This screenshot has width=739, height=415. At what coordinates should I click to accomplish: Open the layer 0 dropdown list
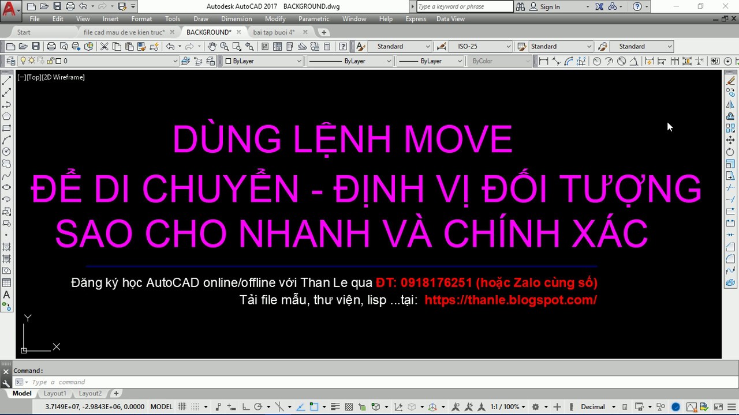[175, 61]
